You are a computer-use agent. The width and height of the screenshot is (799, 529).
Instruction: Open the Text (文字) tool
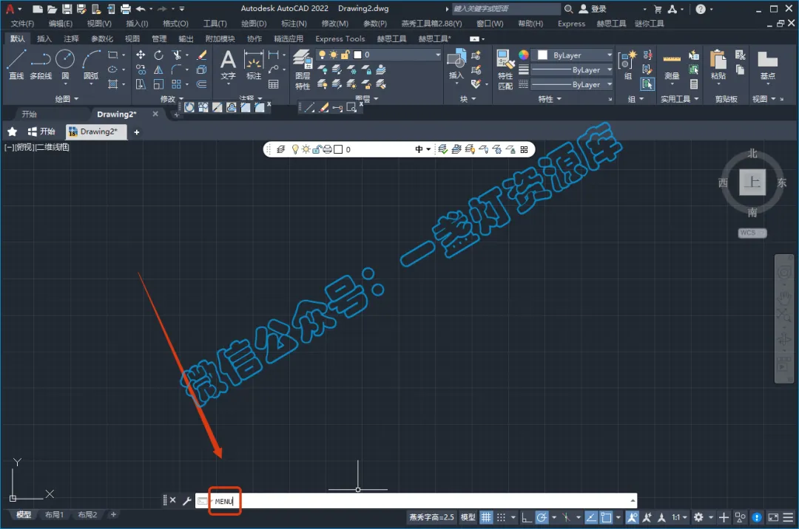228,65
